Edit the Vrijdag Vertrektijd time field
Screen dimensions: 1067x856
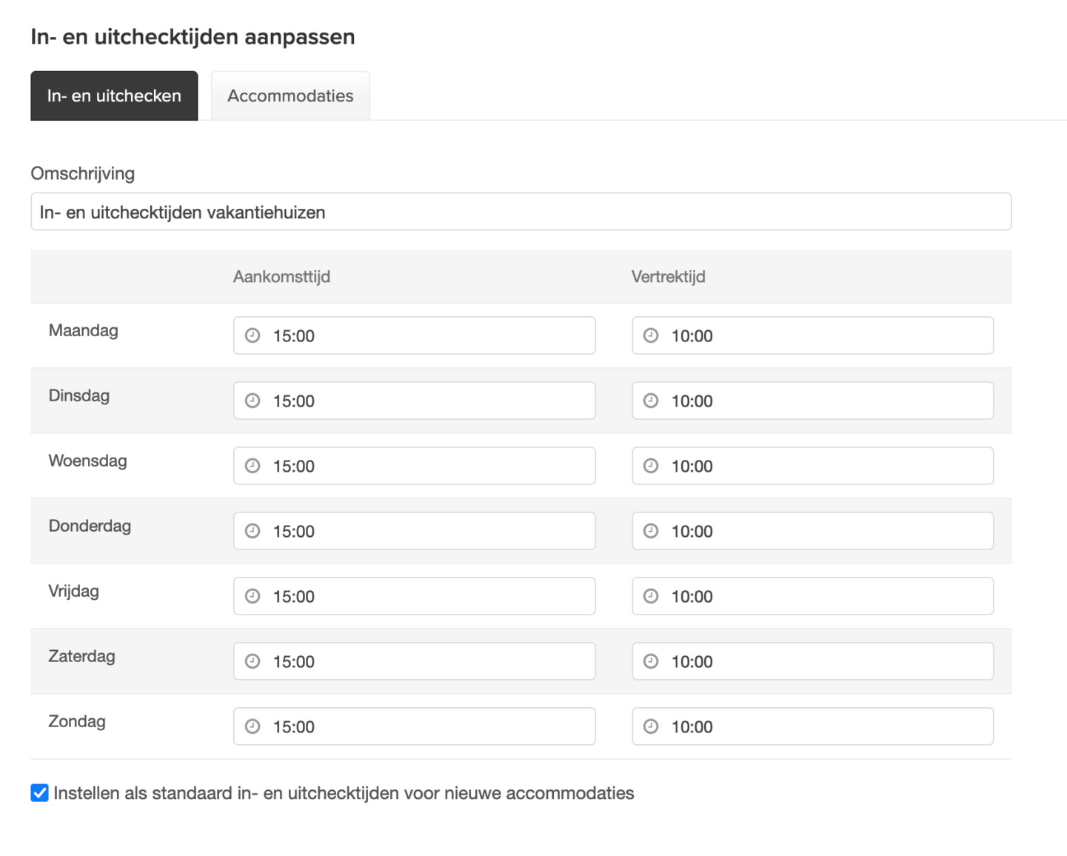coord(828,596)
